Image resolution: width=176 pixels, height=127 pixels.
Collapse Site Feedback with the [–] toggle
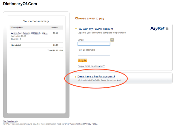18,121
